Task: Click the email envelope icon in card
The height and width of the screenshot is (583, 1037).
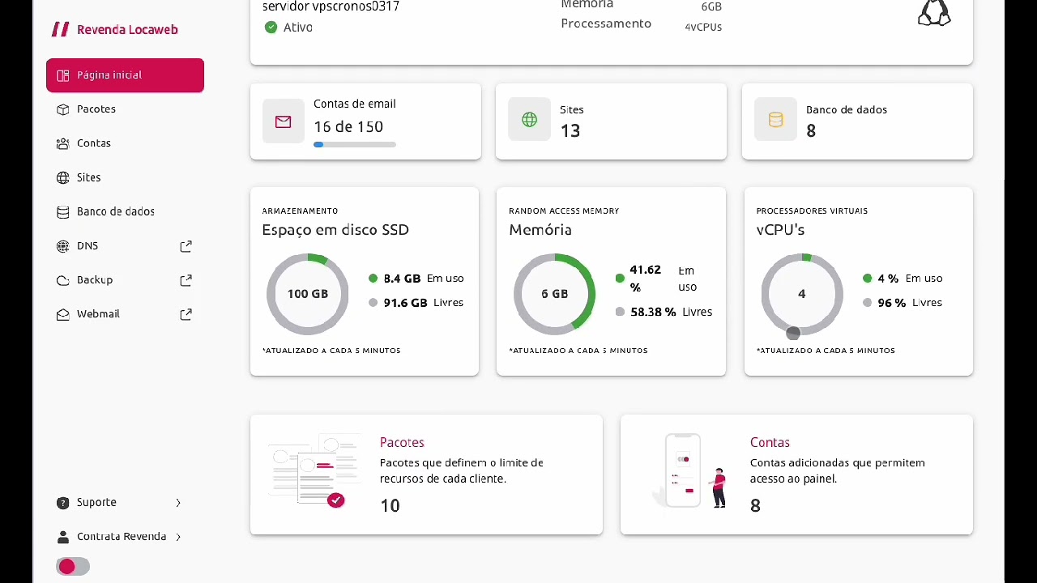Action: click(283, 121)
